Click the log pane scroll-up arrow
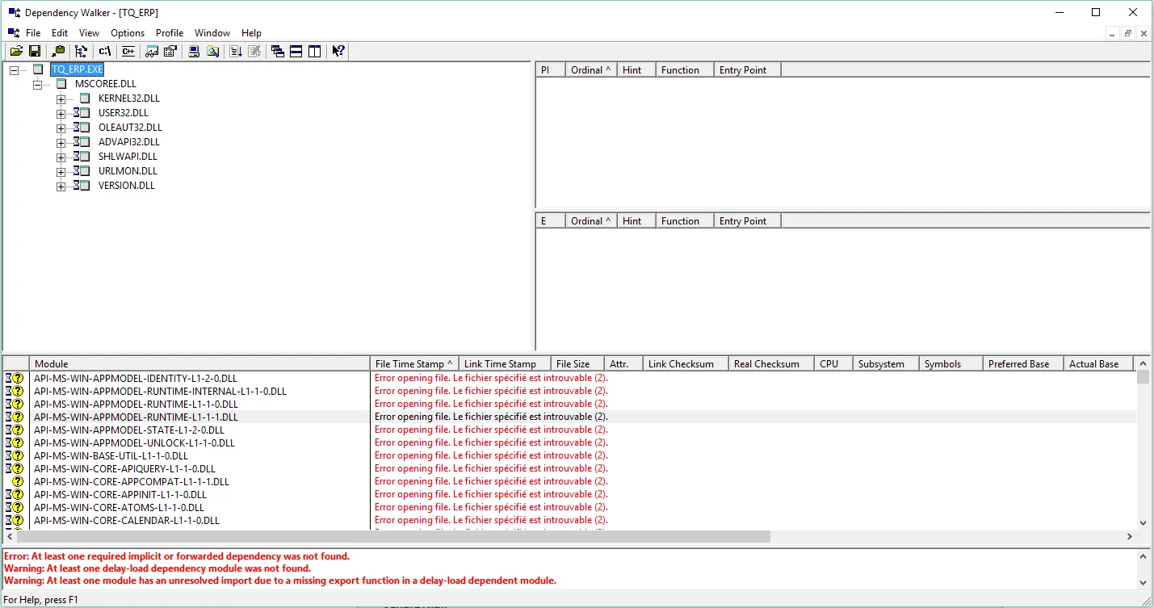1154x608 pixels. click(x=1143, y=556)
